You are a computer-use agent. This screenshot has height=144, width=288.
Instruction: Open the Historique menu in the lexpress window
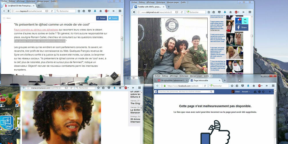[x=31, y=1]
